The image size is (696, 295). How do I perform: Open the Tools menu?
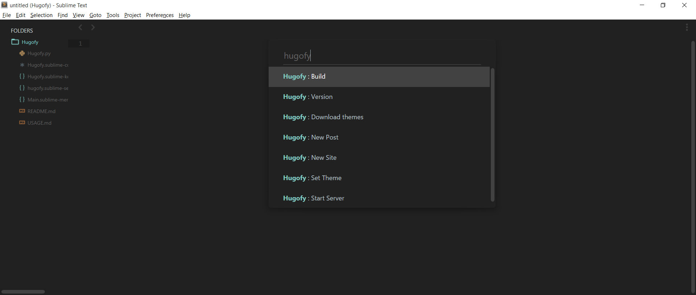tap(113, 15)
